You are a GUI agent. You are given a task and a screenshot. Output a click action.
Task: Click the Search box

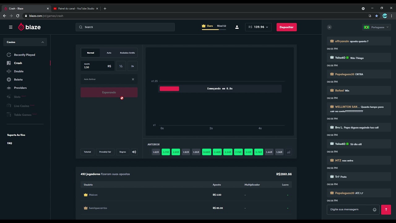coord(125,27)
